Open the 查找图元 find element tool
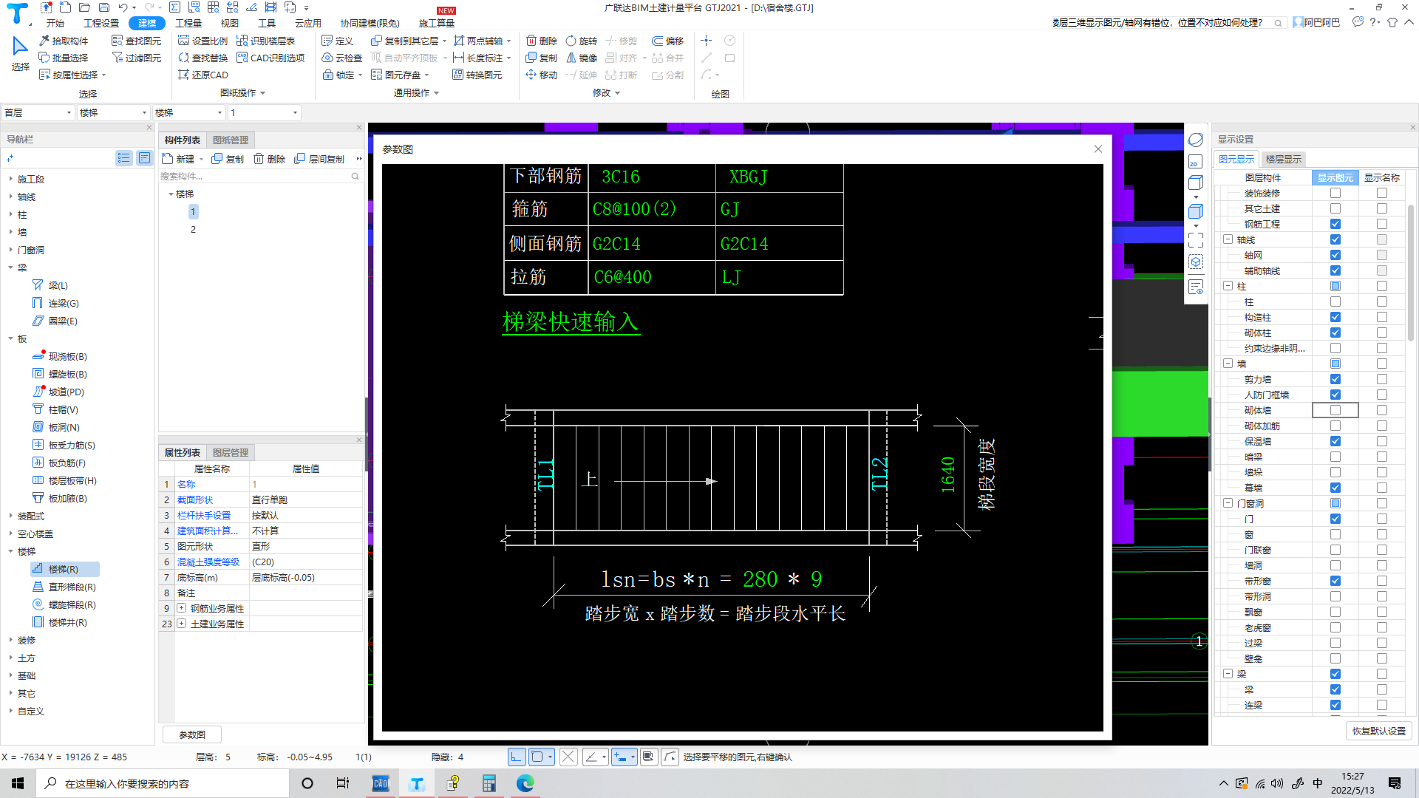Screen dimensions: 1419x798 point(136,41)
